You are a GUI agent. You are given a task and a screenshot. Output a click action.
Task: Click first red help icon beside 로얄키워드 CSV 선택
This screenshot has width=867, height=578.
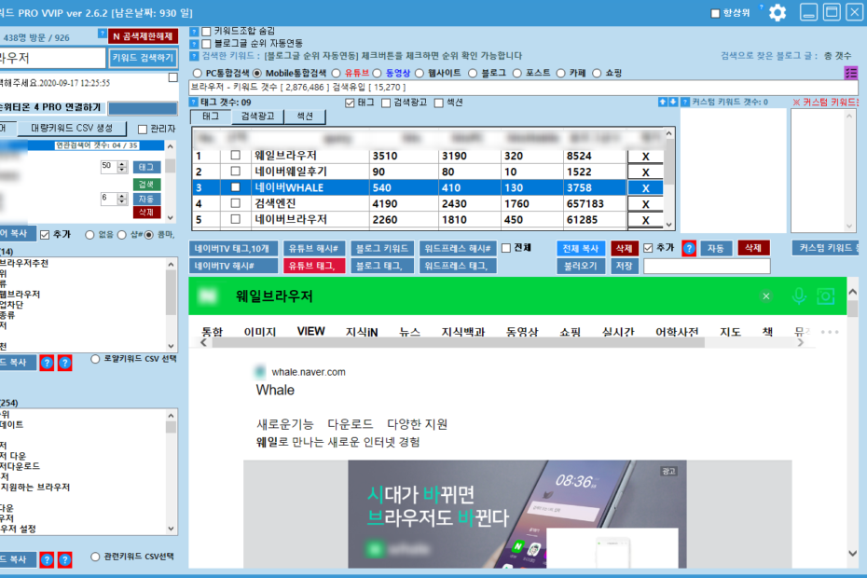(x=47, y=363)
